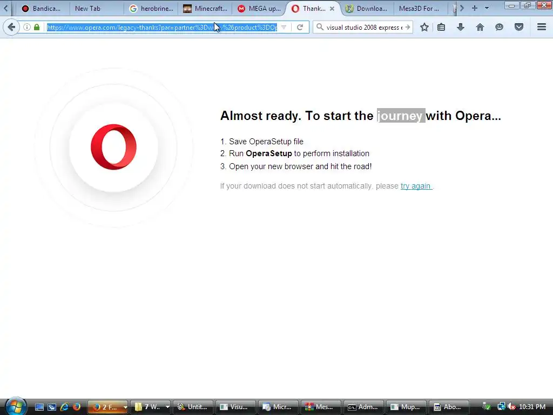Submit the search with the go arrow
The height and width of the screenshot is (415, 553).
point(408,27)
